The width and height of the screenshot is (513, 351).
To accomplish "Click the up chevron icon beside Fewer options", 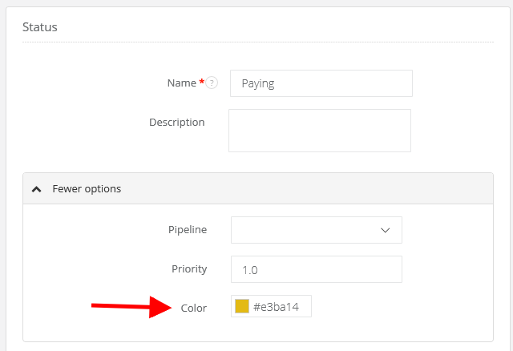I will click(x=36, y=189).
